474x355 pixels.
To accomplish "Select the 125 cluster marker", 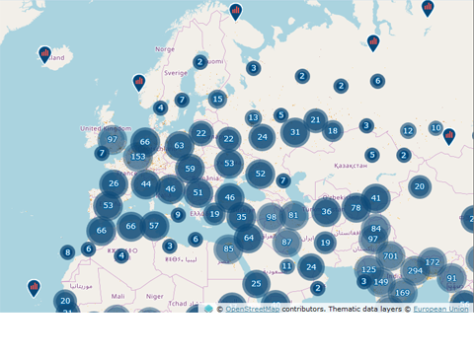I will coord(368,269).
